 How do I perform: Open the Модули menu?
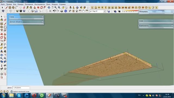tap(55, 4)
